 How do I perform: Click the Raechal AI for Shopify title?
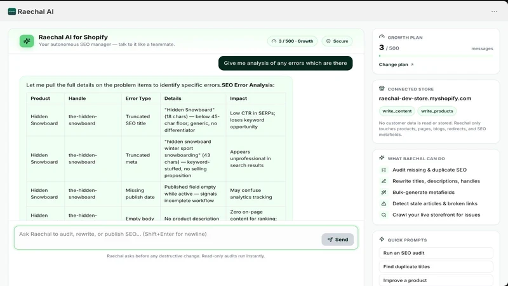coord(73,37)
